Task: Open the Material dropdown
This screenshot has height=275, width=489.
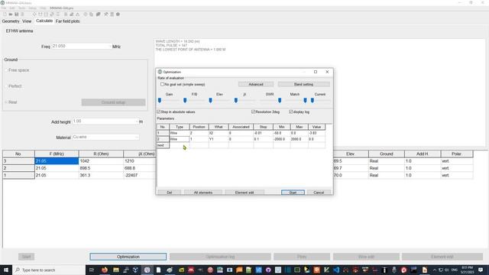Action: [x=105, y=137]
